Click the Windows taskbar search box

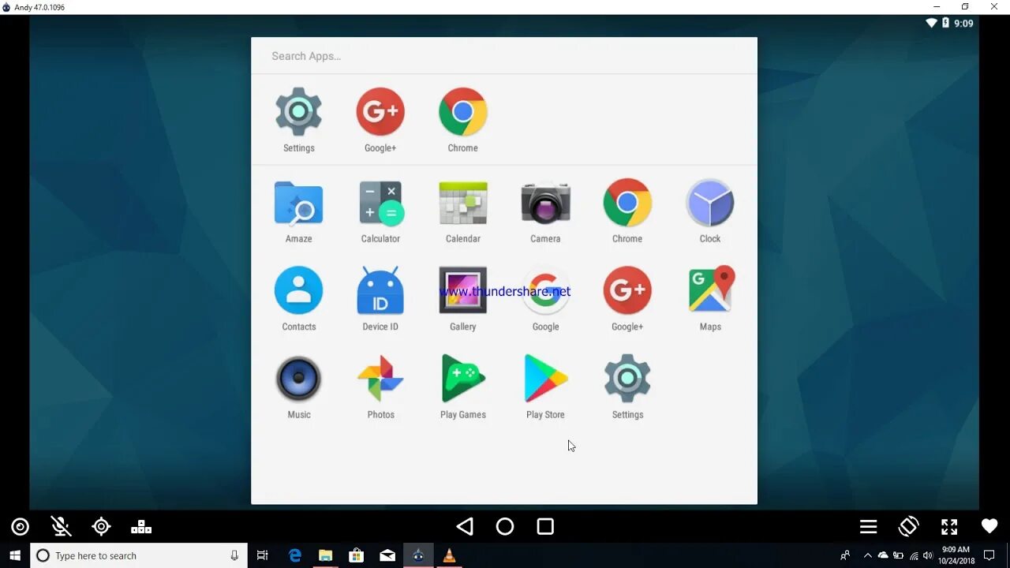pyautogui.click(x=139, y=555)
